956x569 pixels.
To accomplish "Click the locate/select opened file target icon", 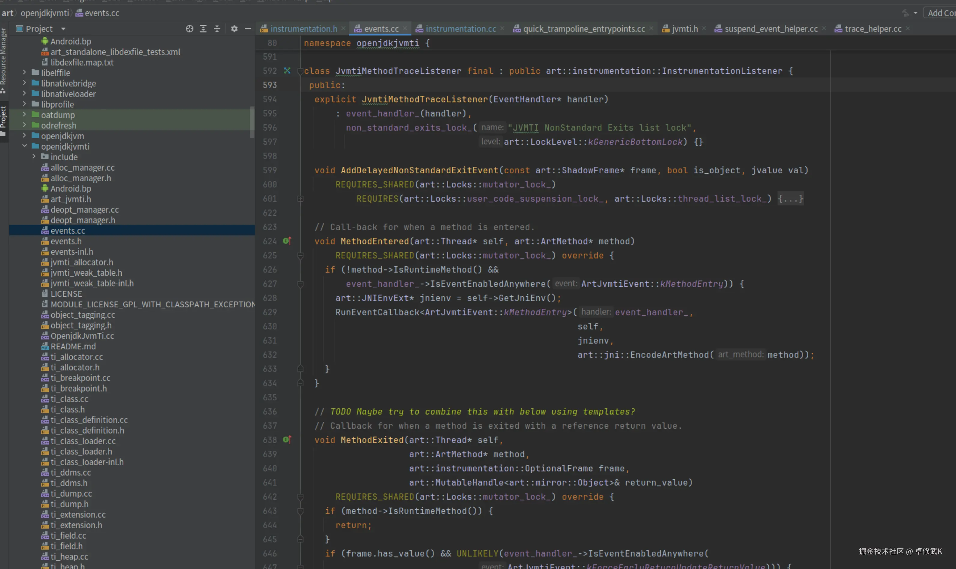I will pos(189,29).
